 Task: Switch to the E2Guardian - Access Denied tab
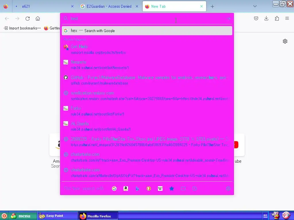tap(109, 6)
